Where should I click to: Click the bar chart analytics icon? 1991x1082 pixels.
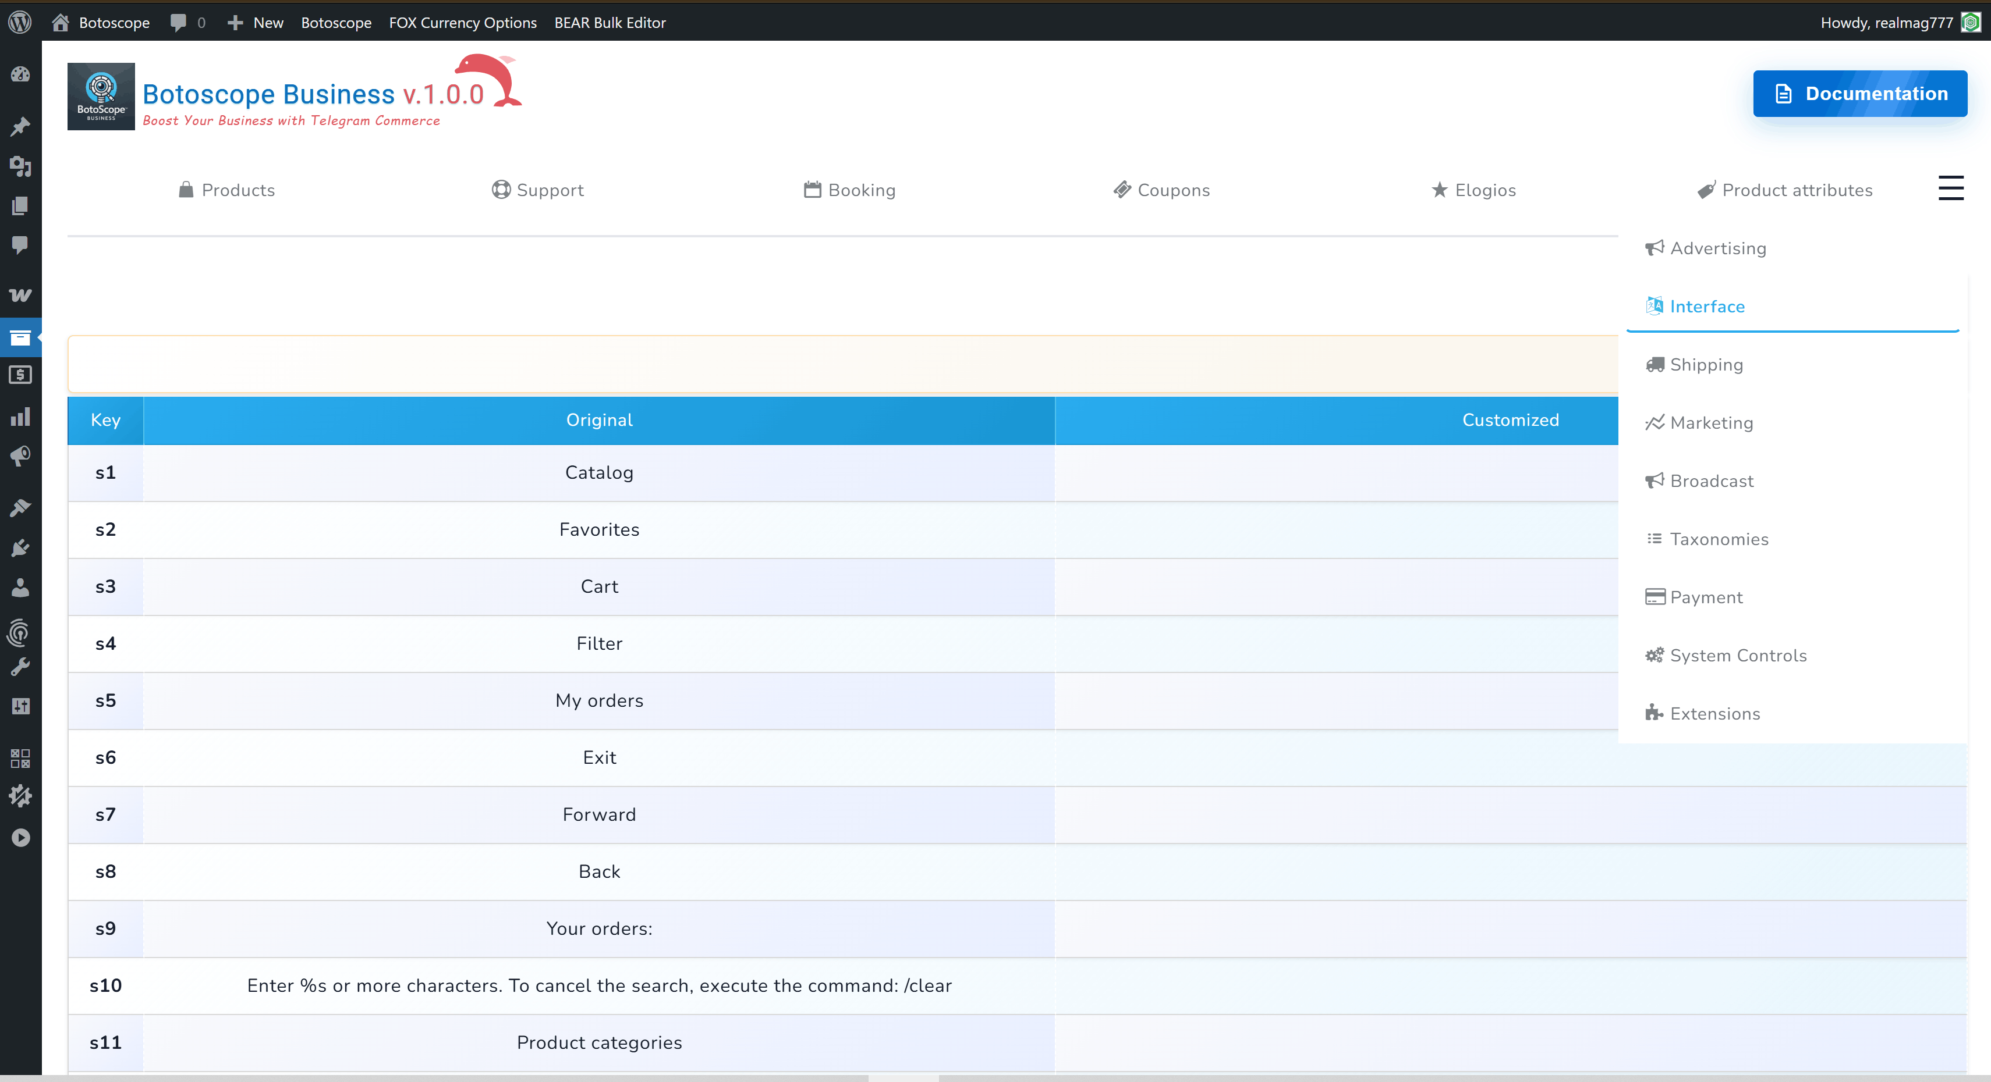21,417
